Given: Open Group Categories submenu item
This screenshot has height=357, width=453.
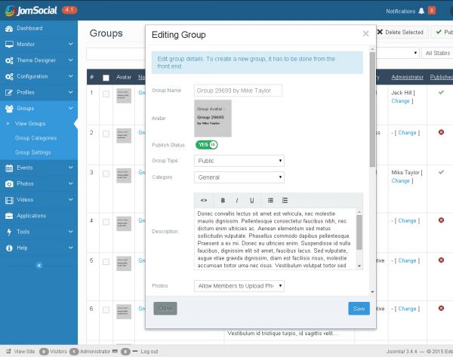Looking at the screenshot, I should pyautogui.click(x=35, y=138).
